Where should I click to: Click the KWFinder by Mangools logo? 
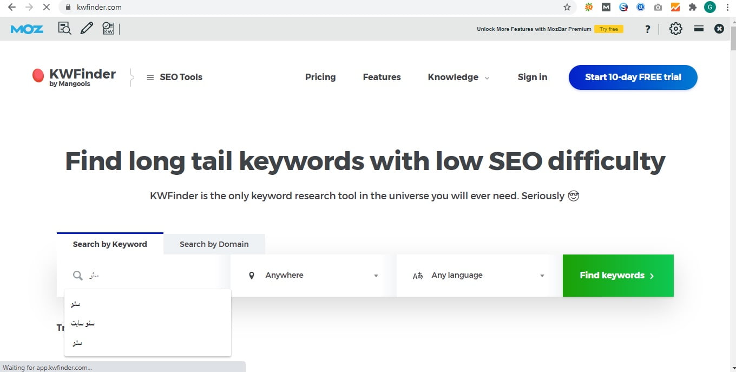[x=74, y=77]
